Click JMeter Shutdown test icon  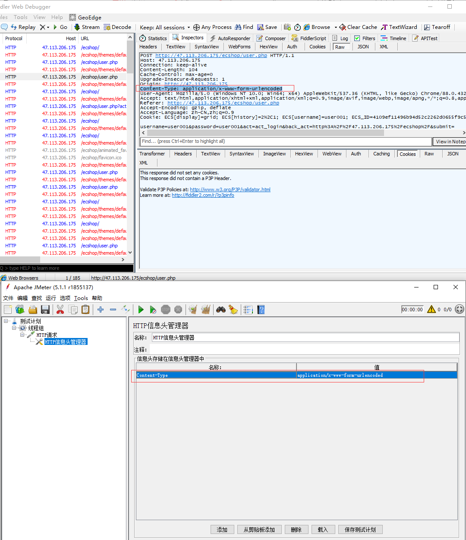tap(178, 309)
